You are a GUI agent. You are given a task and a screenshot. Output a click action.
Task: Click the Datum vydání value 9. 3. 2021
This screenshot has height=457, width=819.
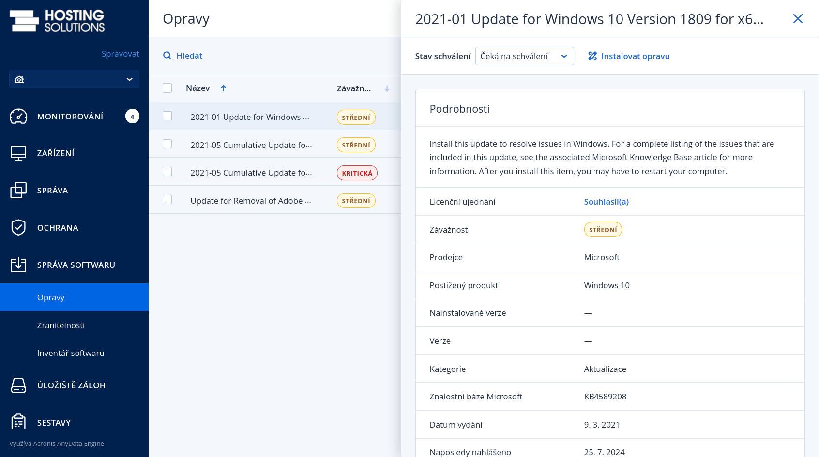pos(602,425)
